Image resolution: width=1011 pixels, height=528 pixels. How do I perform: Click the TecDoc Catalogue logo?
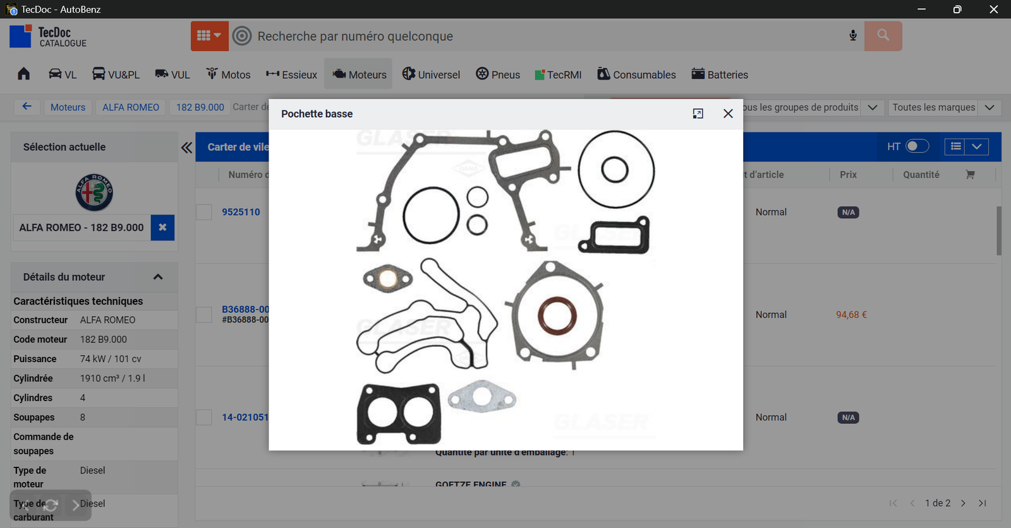(x=48, y=37)
